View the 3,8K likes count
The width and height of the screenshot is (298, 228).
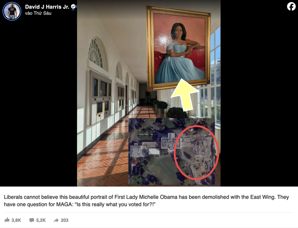pos(16,220)
